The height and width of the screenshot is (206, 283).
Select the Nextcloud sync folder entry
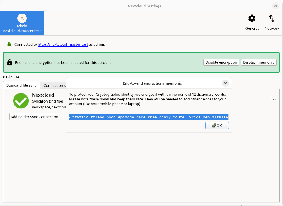[43, 95]
